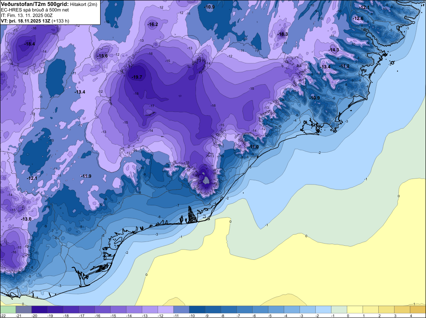
Task: Select the -18.3 temperature label
Action: 282,34
